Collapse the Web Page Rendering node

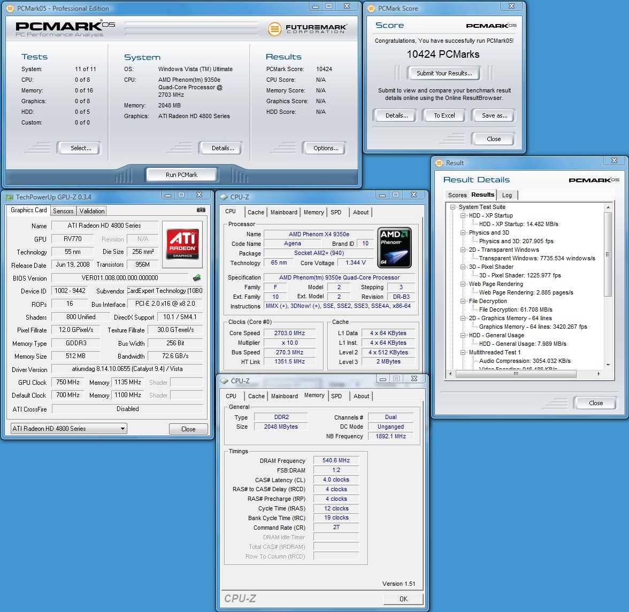pyautogui.click(x=463, y=284)
